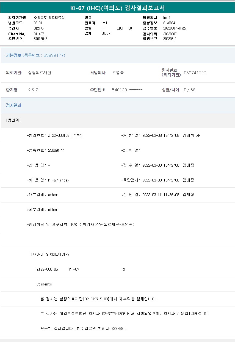Select the 기본정보 section header
This screenshot has width=235, height=342.
13,55
